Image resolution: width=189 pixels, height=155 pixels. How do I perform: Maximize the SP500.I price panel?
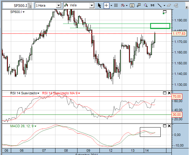tap(165, 12)
